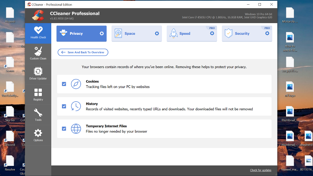Click the Windows 10 Pro 64-bit system info text
Screen dimensions: 313x176
(x=258, y=14)
